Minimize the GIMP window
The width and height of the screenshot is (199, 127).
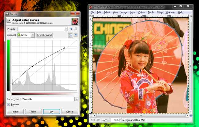tap(175, 6)
